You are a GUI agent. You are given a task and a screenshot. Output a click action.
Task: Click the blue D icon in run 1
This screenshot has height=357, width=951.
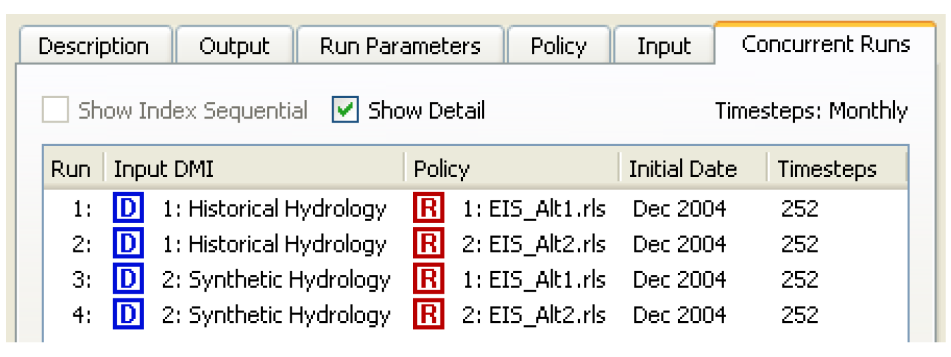(x=127, y=209)
